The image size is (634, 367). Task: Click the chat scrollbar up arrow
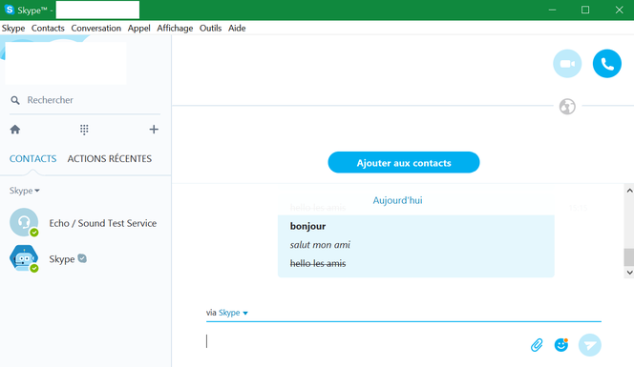(x=629, y=190)
